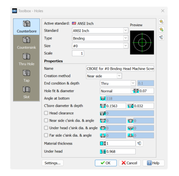Click the Toolbox title bar icon
Image resolution: width=179 pixels, height=176 pixels.
[15, 11]
